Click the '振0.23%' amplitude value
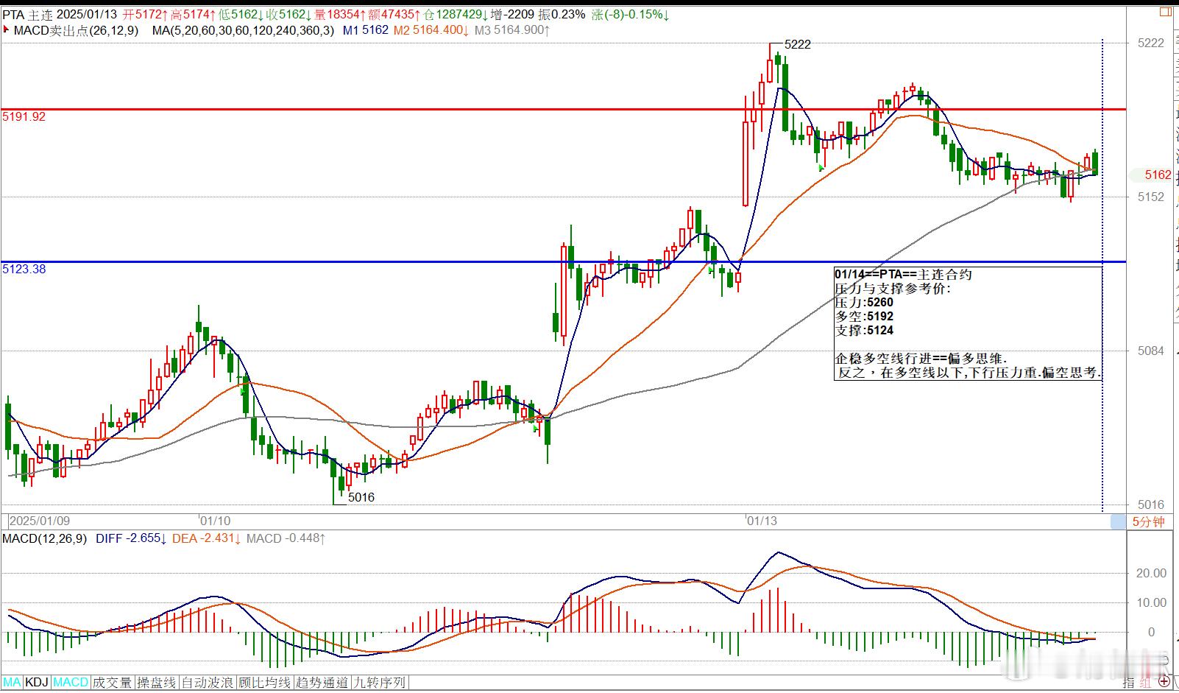 (563, 14)
